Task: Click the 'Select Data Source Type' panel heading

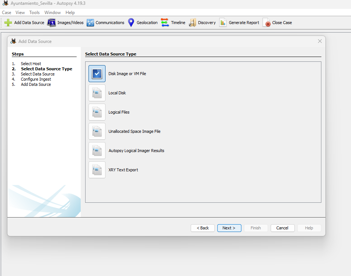Action: click(x=111, y=54)
